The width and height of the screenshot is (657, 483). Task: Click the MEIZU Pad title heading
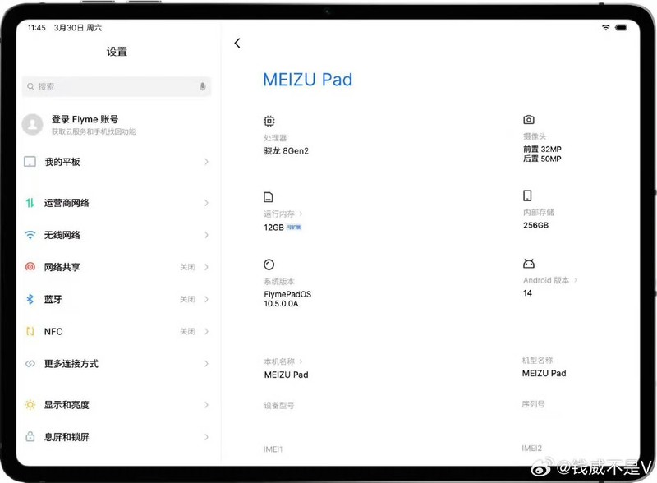tap(307, 80)
